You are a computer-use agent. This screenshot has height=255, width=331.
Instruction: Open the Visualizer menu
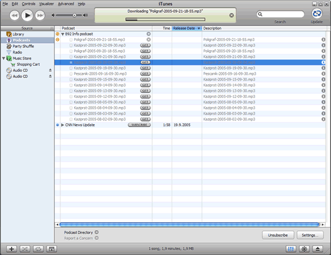(46, 4)
